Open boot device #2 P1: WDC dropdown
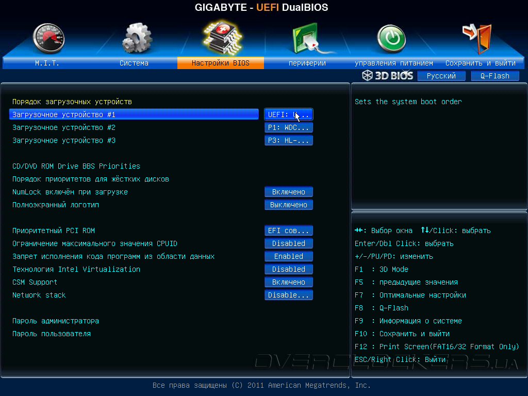 click(289, 128)
